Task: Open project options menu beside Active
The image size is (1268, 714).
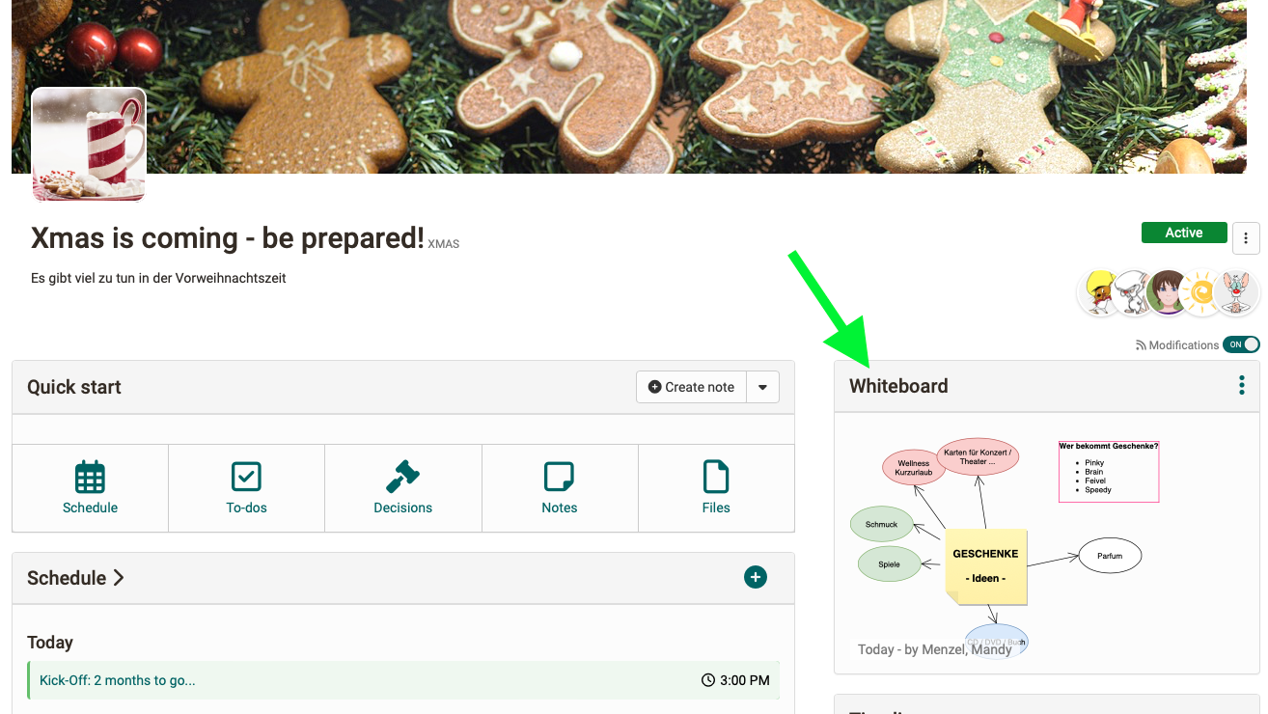Action: tap(1246, 237)
